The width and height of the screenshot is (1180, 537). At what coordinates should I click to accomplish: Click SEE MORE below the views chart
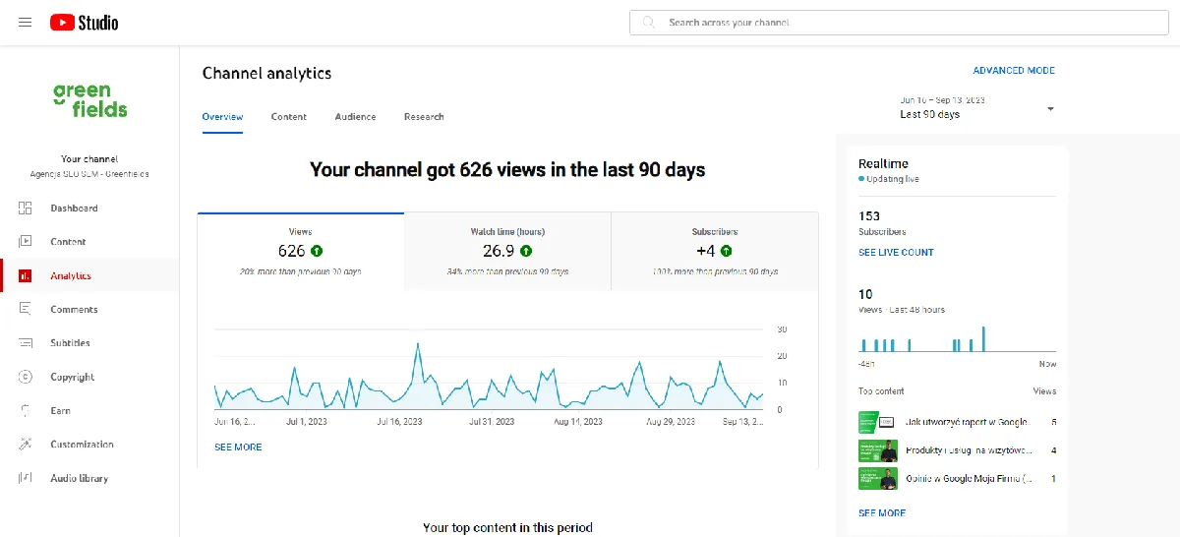[x=238, y=447]
